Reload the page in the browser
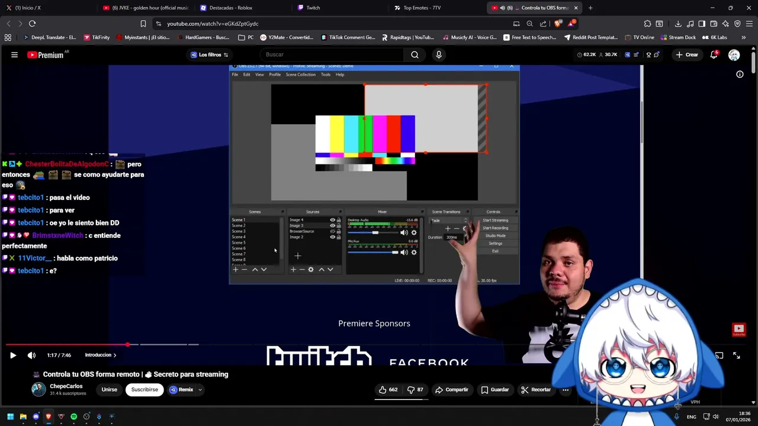Screen dimensions: 758x426 point(32,24)
